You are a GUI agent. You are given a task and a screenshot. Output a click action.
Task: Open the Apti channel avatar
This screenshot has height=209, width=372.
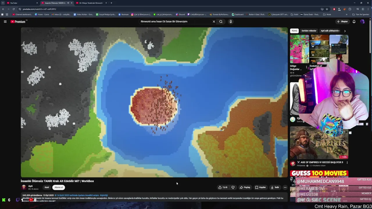tap(24, 188)
